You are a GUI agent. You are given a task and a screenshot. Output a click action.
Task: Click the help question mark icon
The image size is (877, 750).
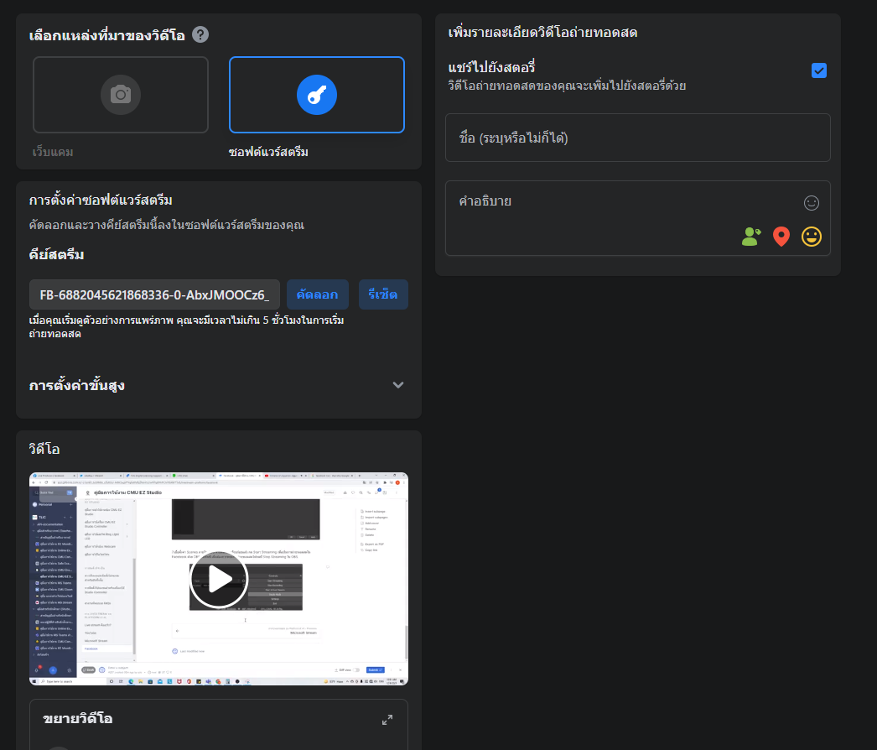[200, 34]
